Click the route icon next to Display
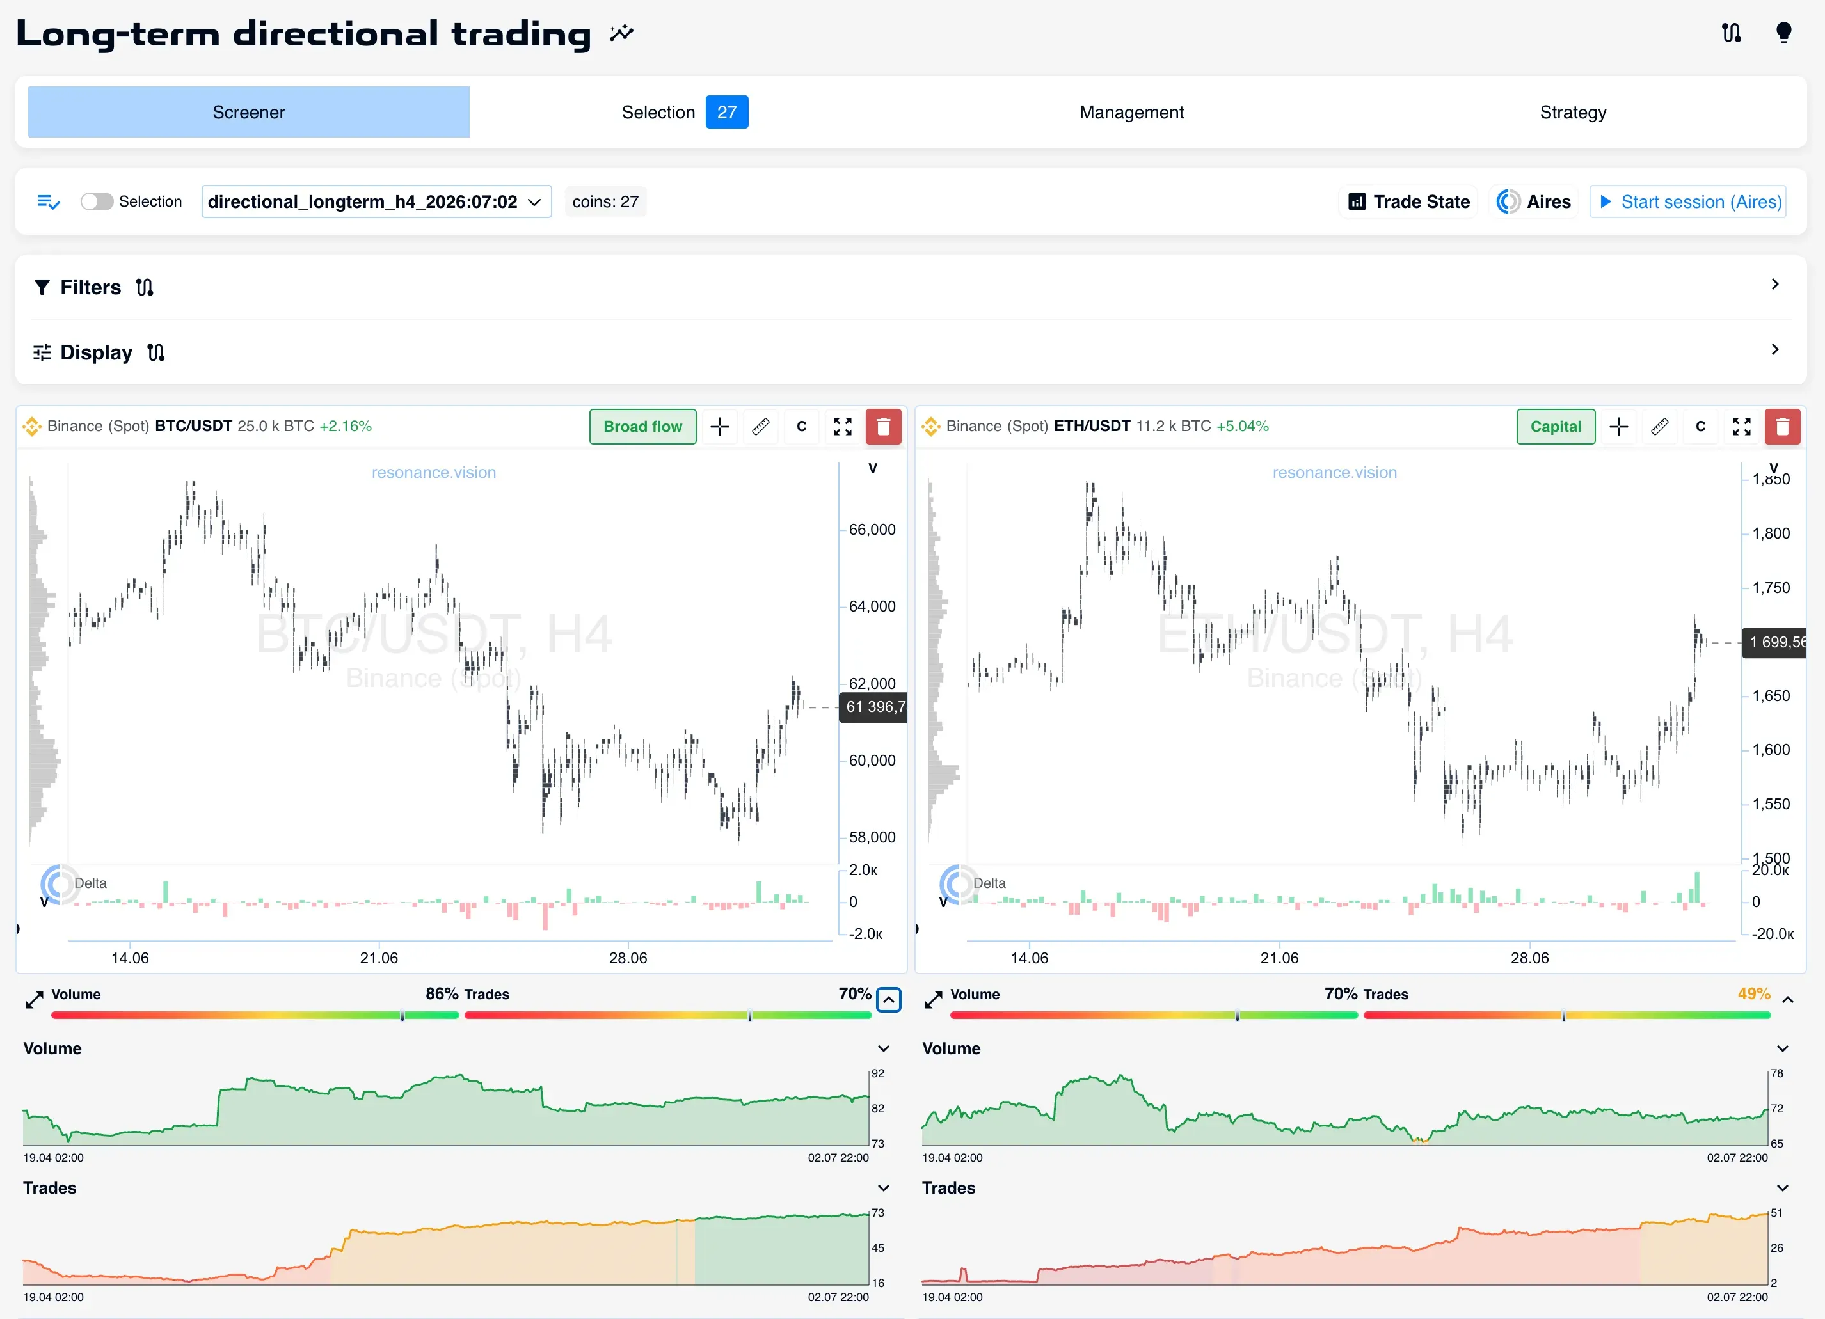The height and width of the screenshot is (1319, 1825). coord(155,352)
